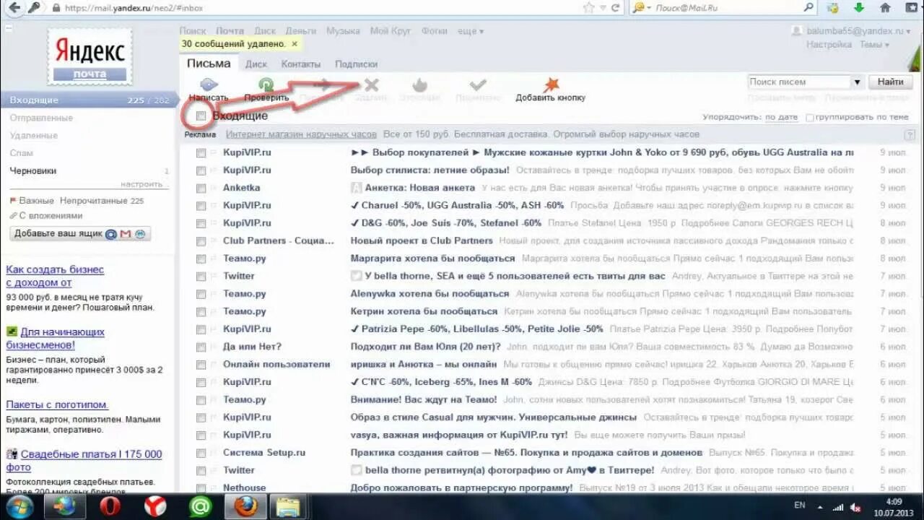Click folder 'настроить' link
The height and width of the screenshot is (520, 924).
point(141,184)
